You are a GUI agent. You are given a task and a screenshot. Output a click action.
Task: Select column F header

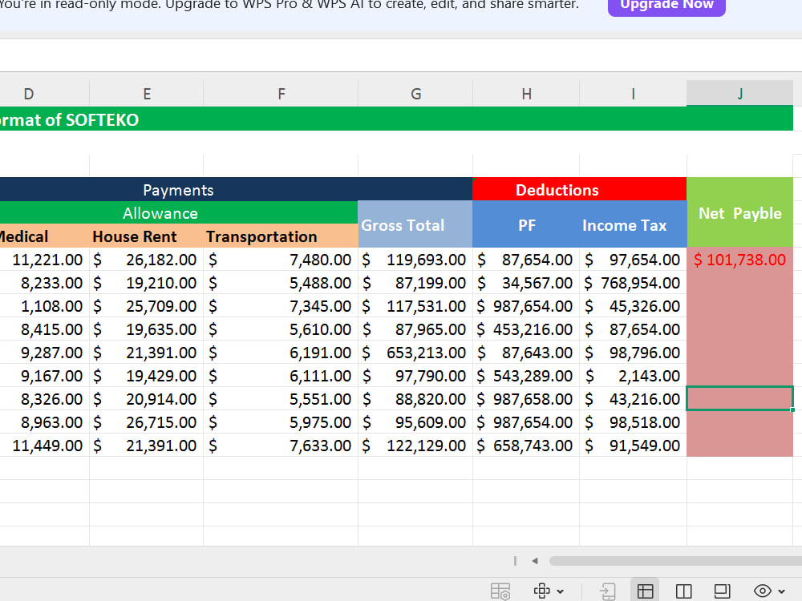[x=281, y=94]
